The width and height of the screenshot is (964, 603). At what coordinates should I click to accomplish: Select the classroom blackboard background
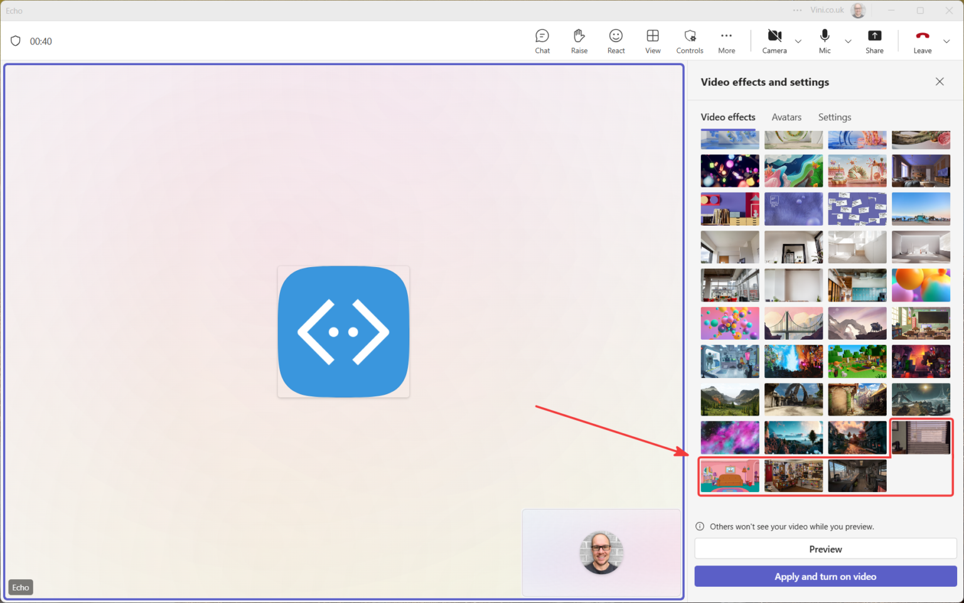[x=921, y=323]
